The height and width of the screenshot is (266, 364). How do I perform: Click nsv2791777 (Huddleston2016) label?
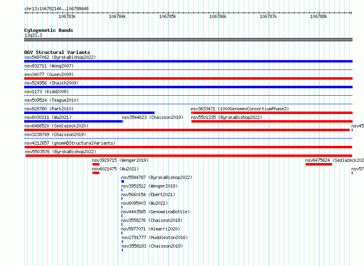point(155,237)
